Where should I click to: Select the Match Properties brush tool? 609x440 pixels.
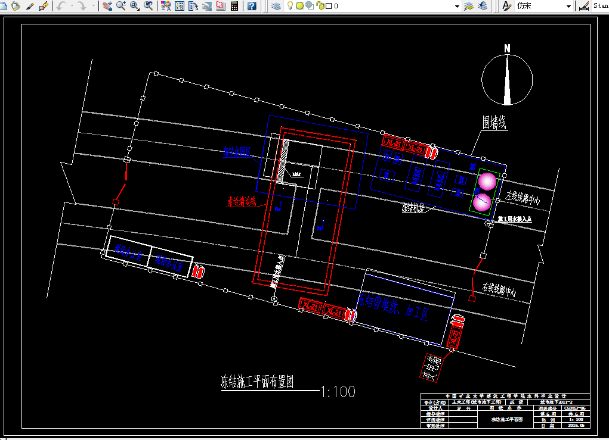pyautogui.click(x=30, y=6)
